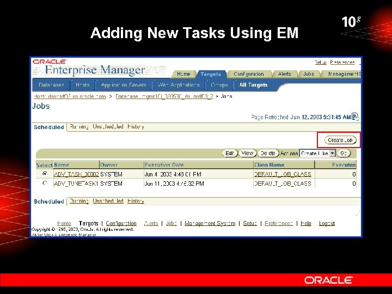Click the Go button
Screen dimensions: 392x294
tap(344, 153)
